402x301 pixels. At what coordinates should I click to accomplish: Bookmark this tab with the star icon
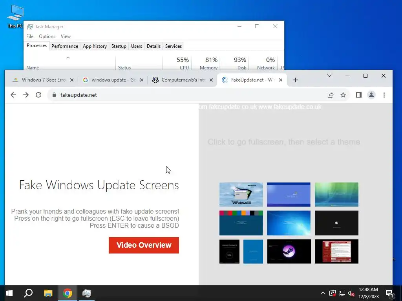click(x=343, y=95)
